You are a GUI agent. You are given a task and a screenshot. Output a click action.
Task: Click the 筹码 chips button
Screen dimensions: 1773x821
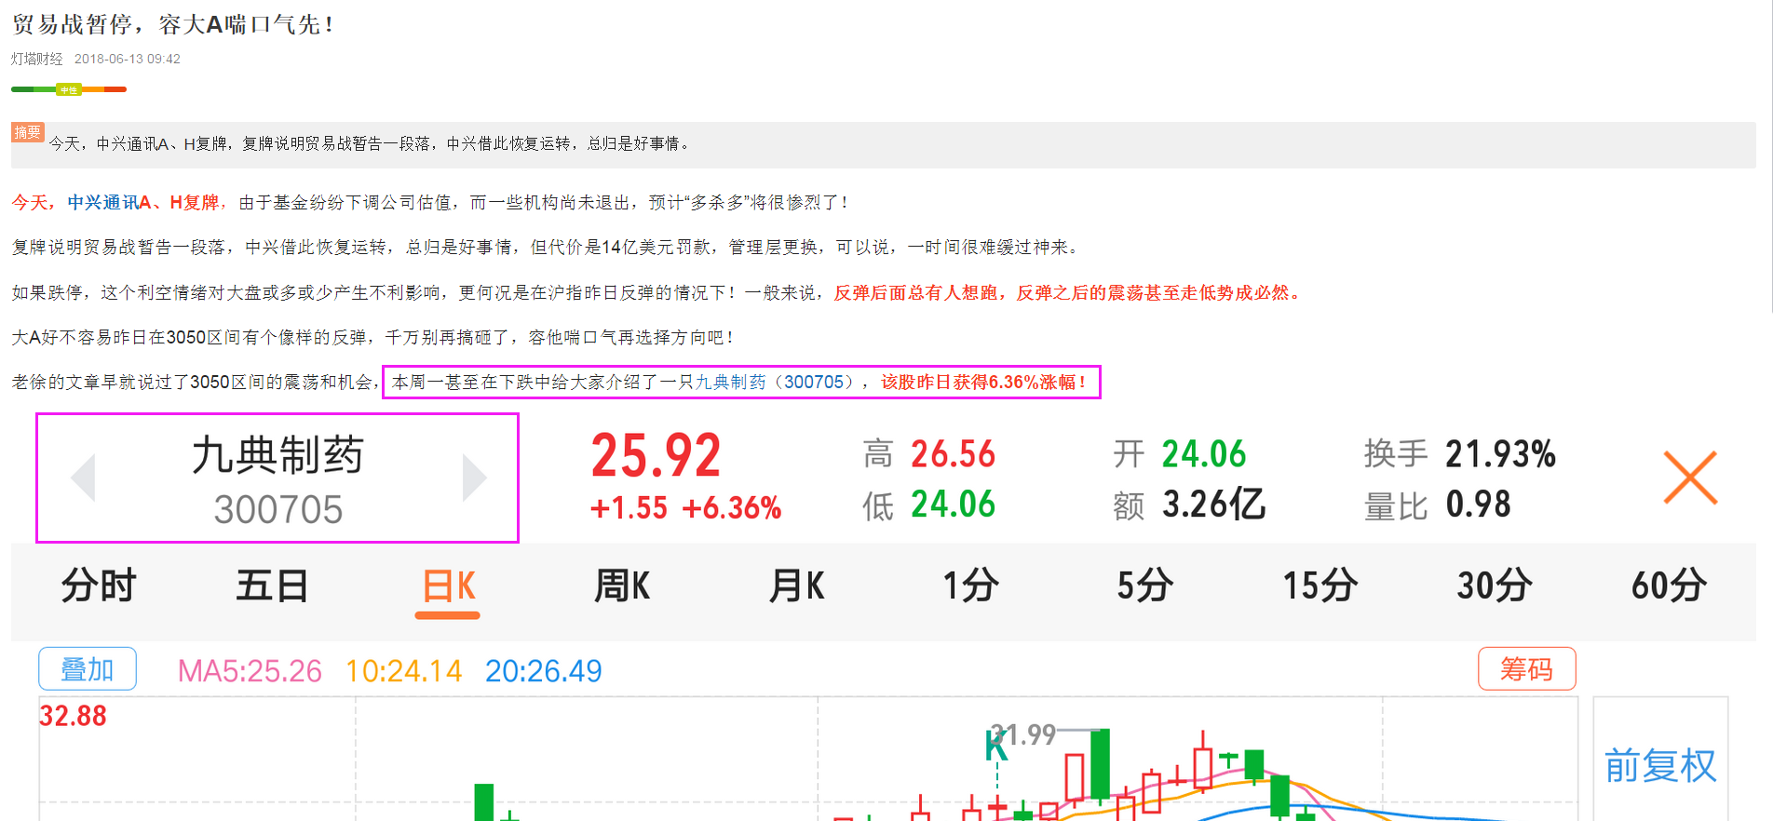point(1527,668)
